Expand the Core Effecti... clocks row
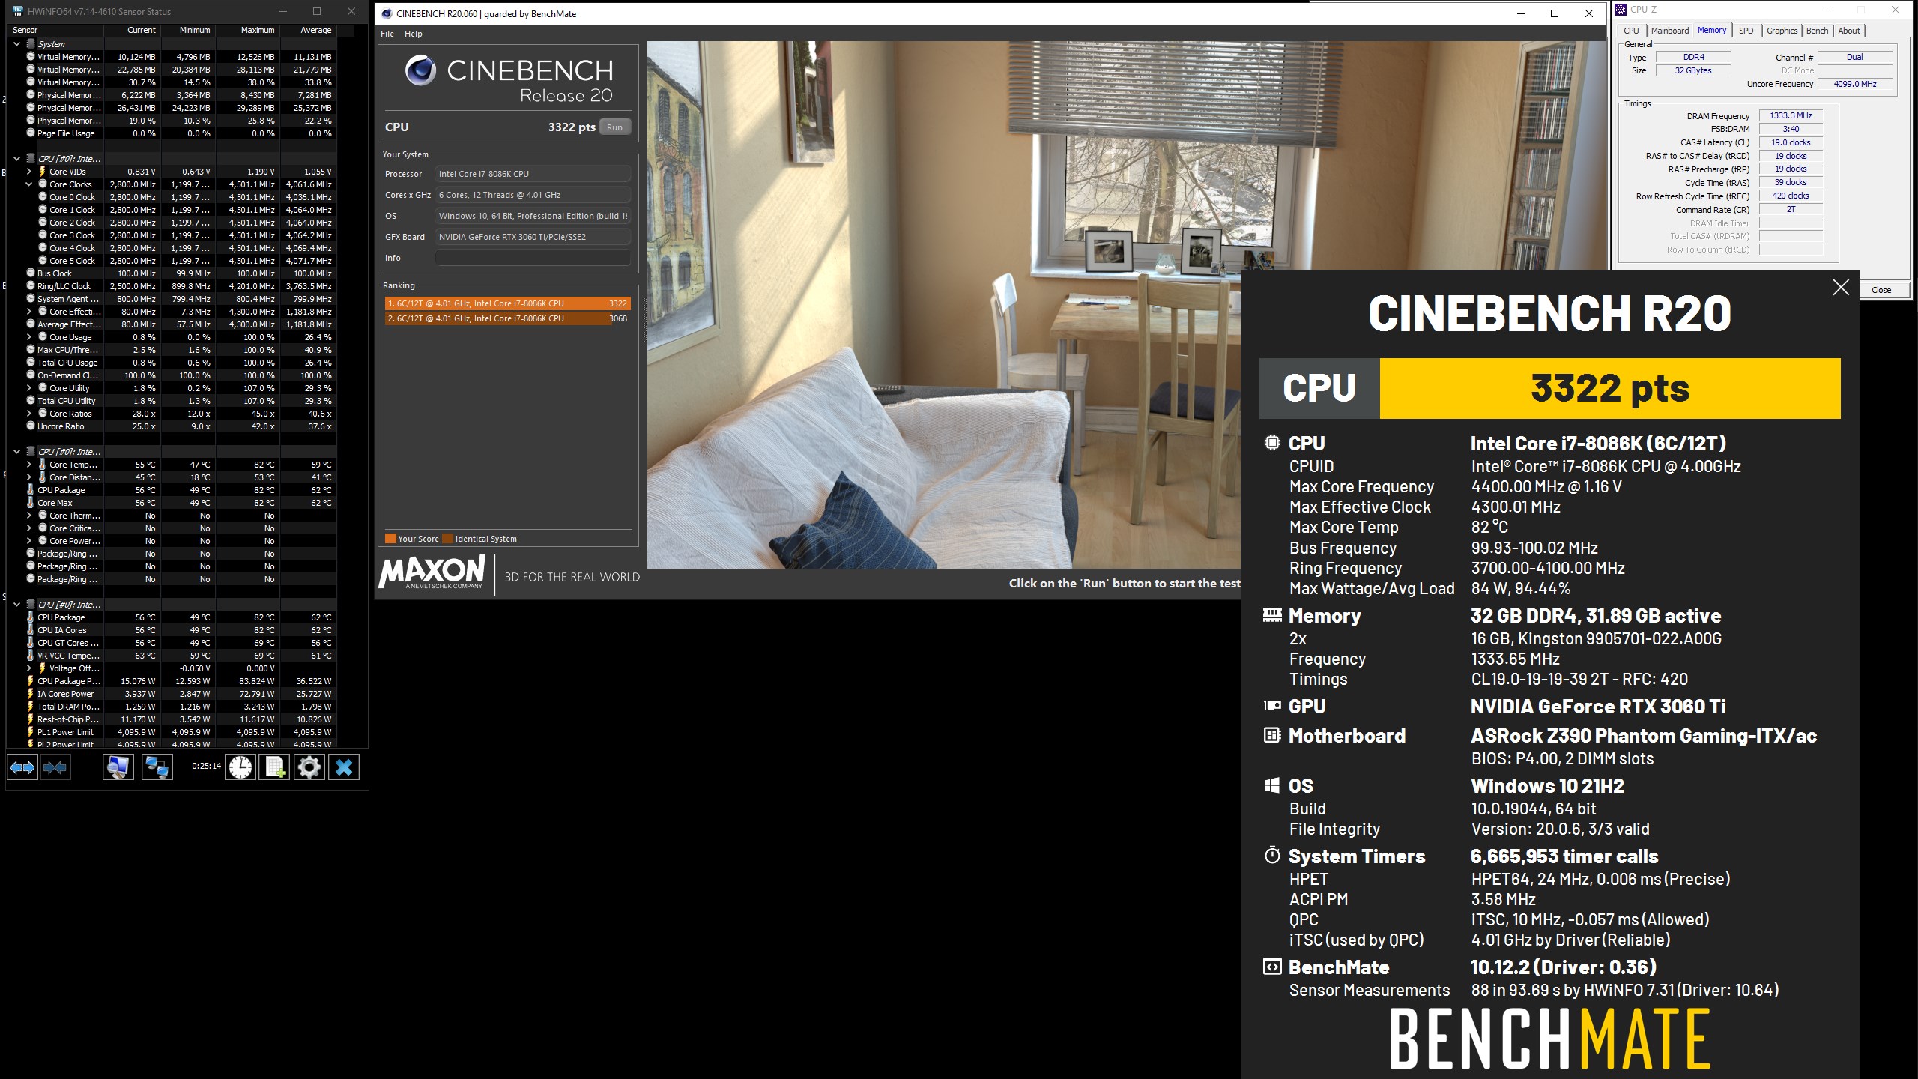The height and width of the screenshot is (1079, 1918). pyautogui.click(x=29, y=312)
